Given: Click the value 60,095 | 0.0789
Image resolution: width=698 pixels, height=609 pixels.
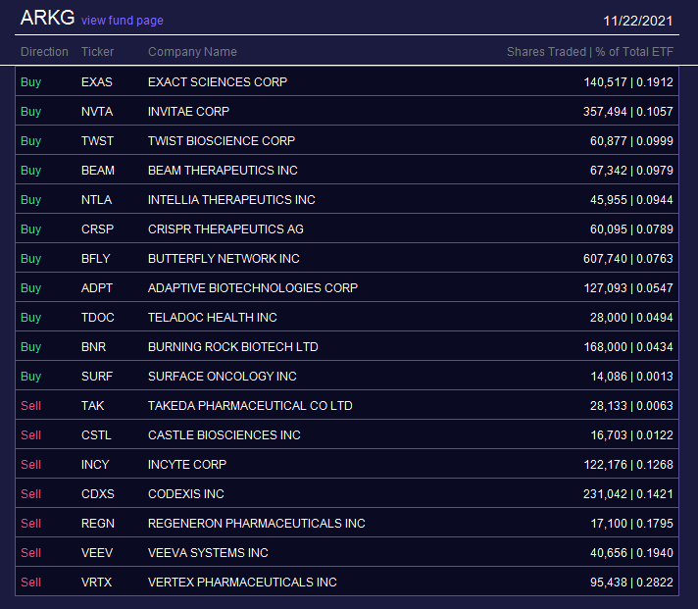Looking at the screenshot, I should [631, 228].
